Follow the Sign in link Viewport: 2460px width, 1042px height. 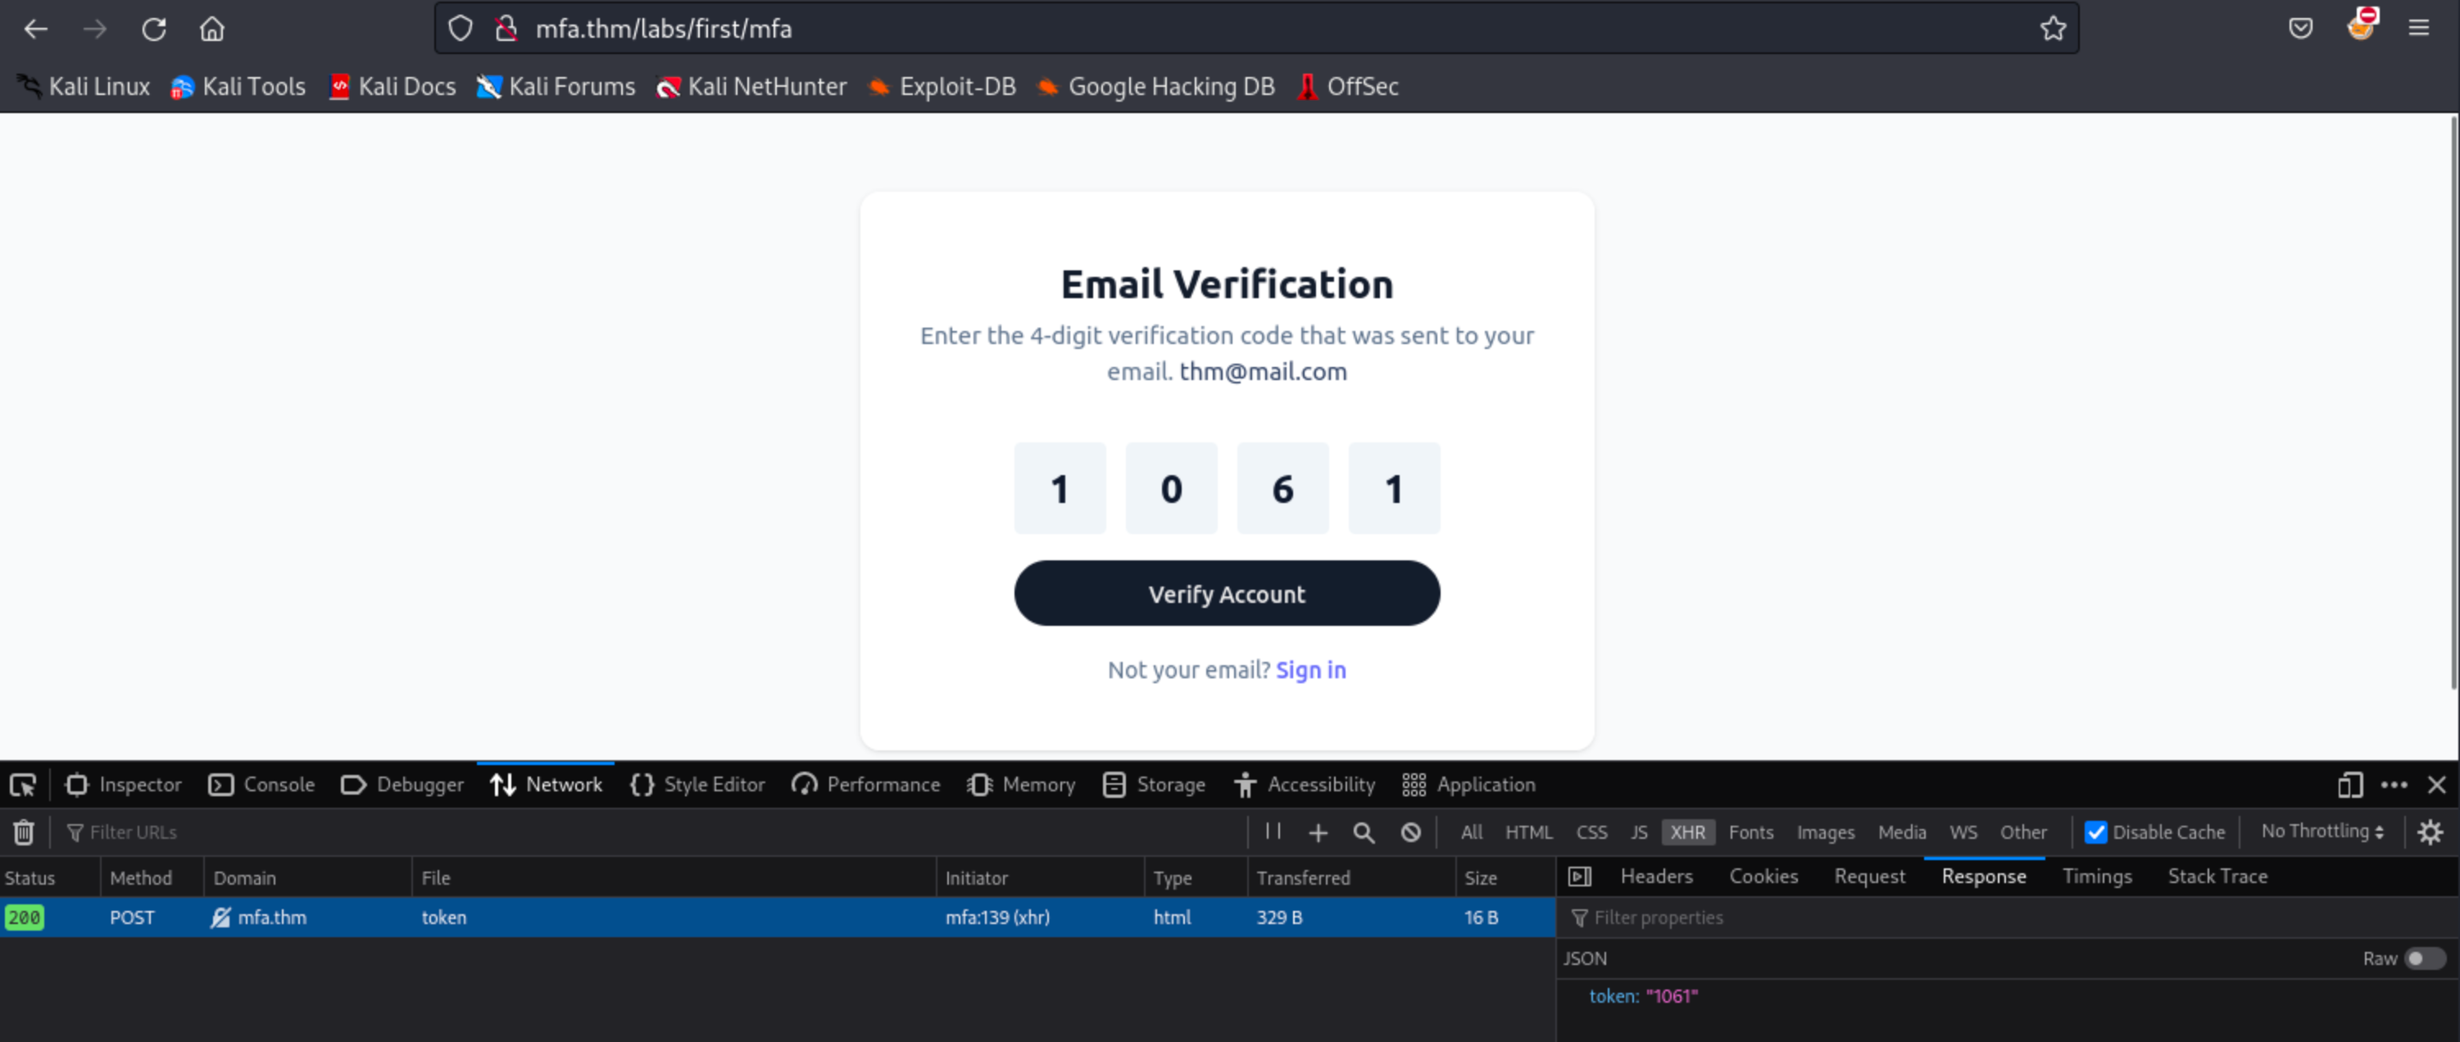[1310, 669]
